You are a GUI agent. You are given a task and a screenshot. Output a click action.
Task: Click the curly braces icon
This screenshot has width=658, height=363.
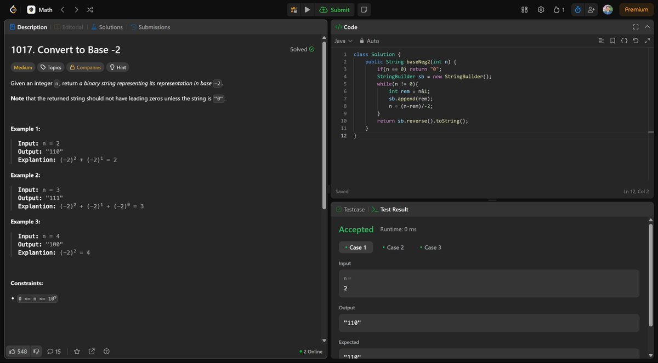click(x=624, y=41)
